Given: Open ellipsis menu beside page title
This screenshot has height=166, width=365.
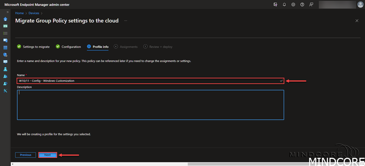Looking at the screenshot, I should pyautogui.click(x=125, y=21).
